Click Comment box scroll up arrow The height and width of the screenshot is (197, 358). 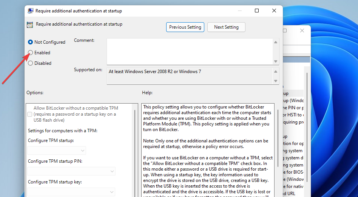(x=276, y=42)
